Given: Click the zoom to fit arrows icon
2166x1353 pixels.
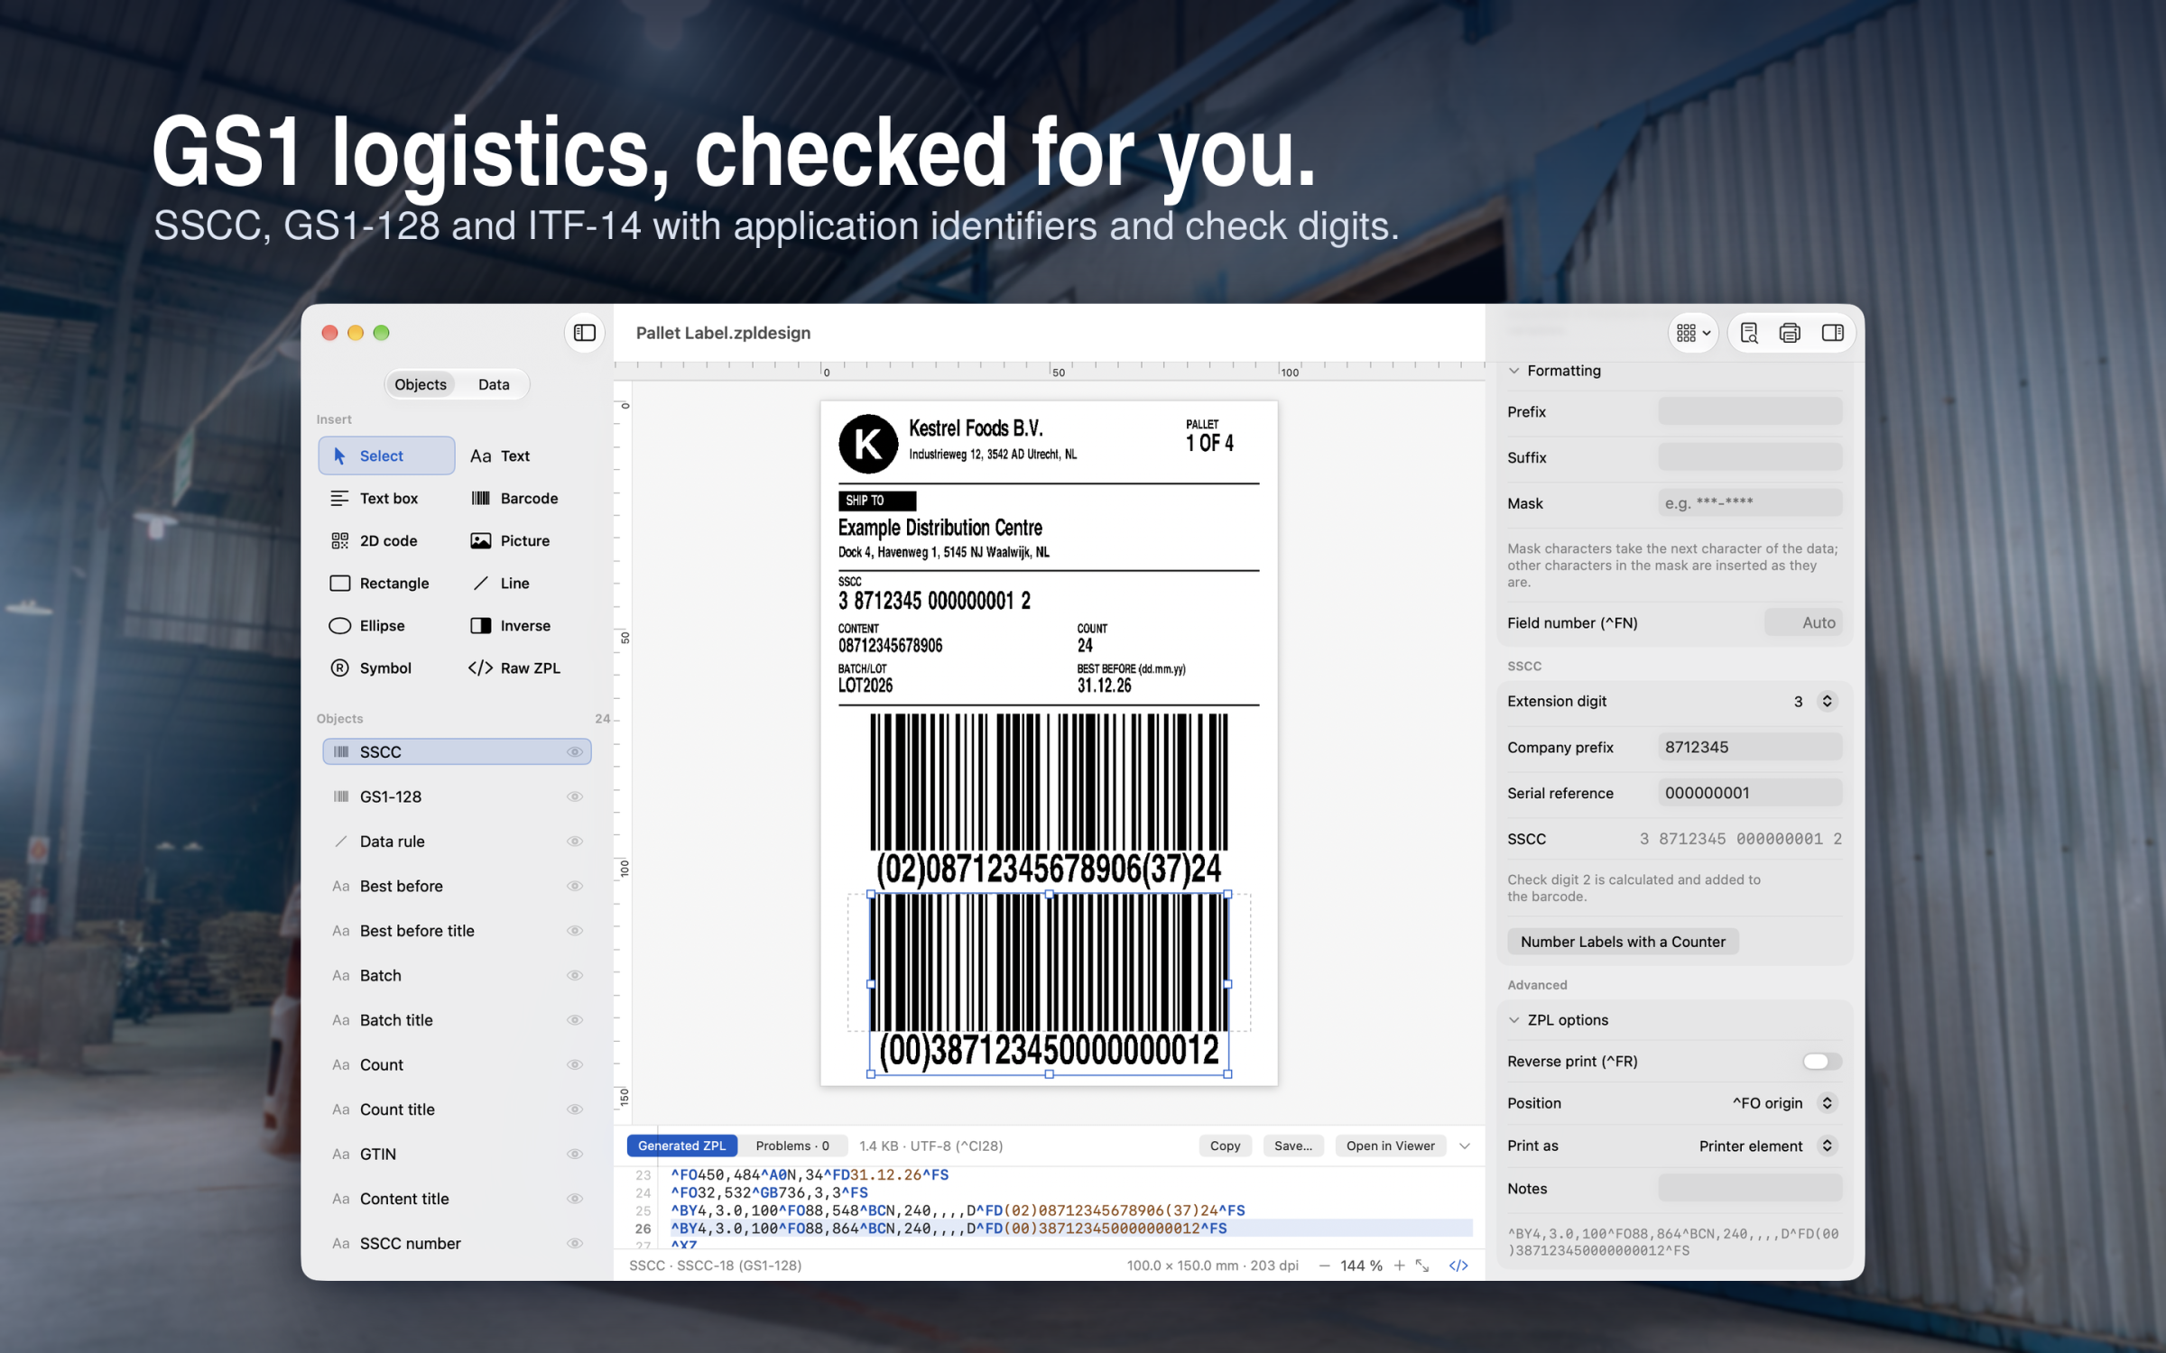Looking at the screenshot, I should (x=1423, y=1266).
